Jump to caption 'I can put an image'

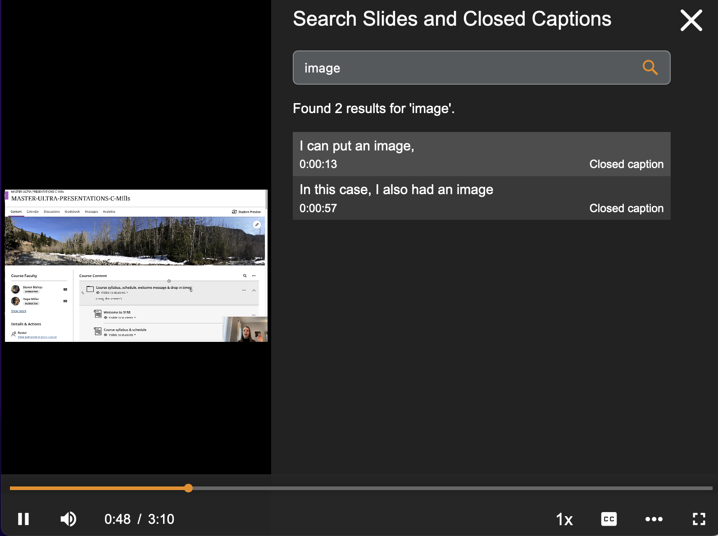click(481, 154)
